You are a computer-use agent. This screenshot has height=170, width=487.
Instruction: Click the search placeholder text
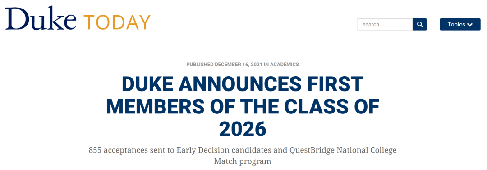pos(371,24)
